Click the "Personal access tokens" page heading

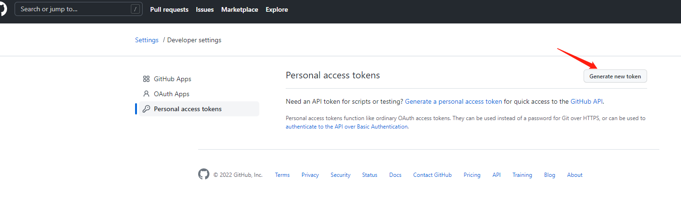point(333,75)
